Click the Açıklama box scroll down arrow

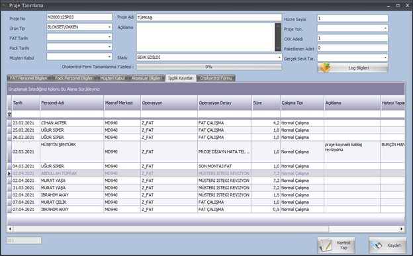[x=278, y=48]
